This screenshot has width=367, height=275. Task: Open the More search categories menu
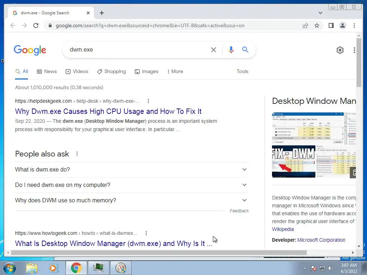pyautogui.click(x=175, y=72)
